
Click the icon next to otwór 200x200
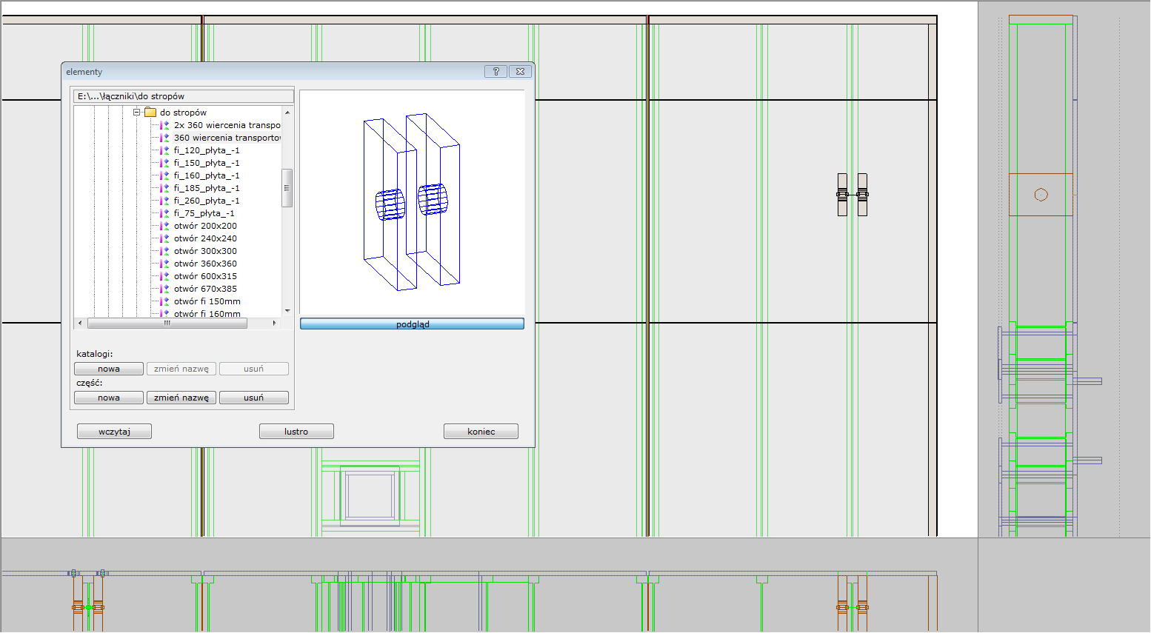coord(165,226)
